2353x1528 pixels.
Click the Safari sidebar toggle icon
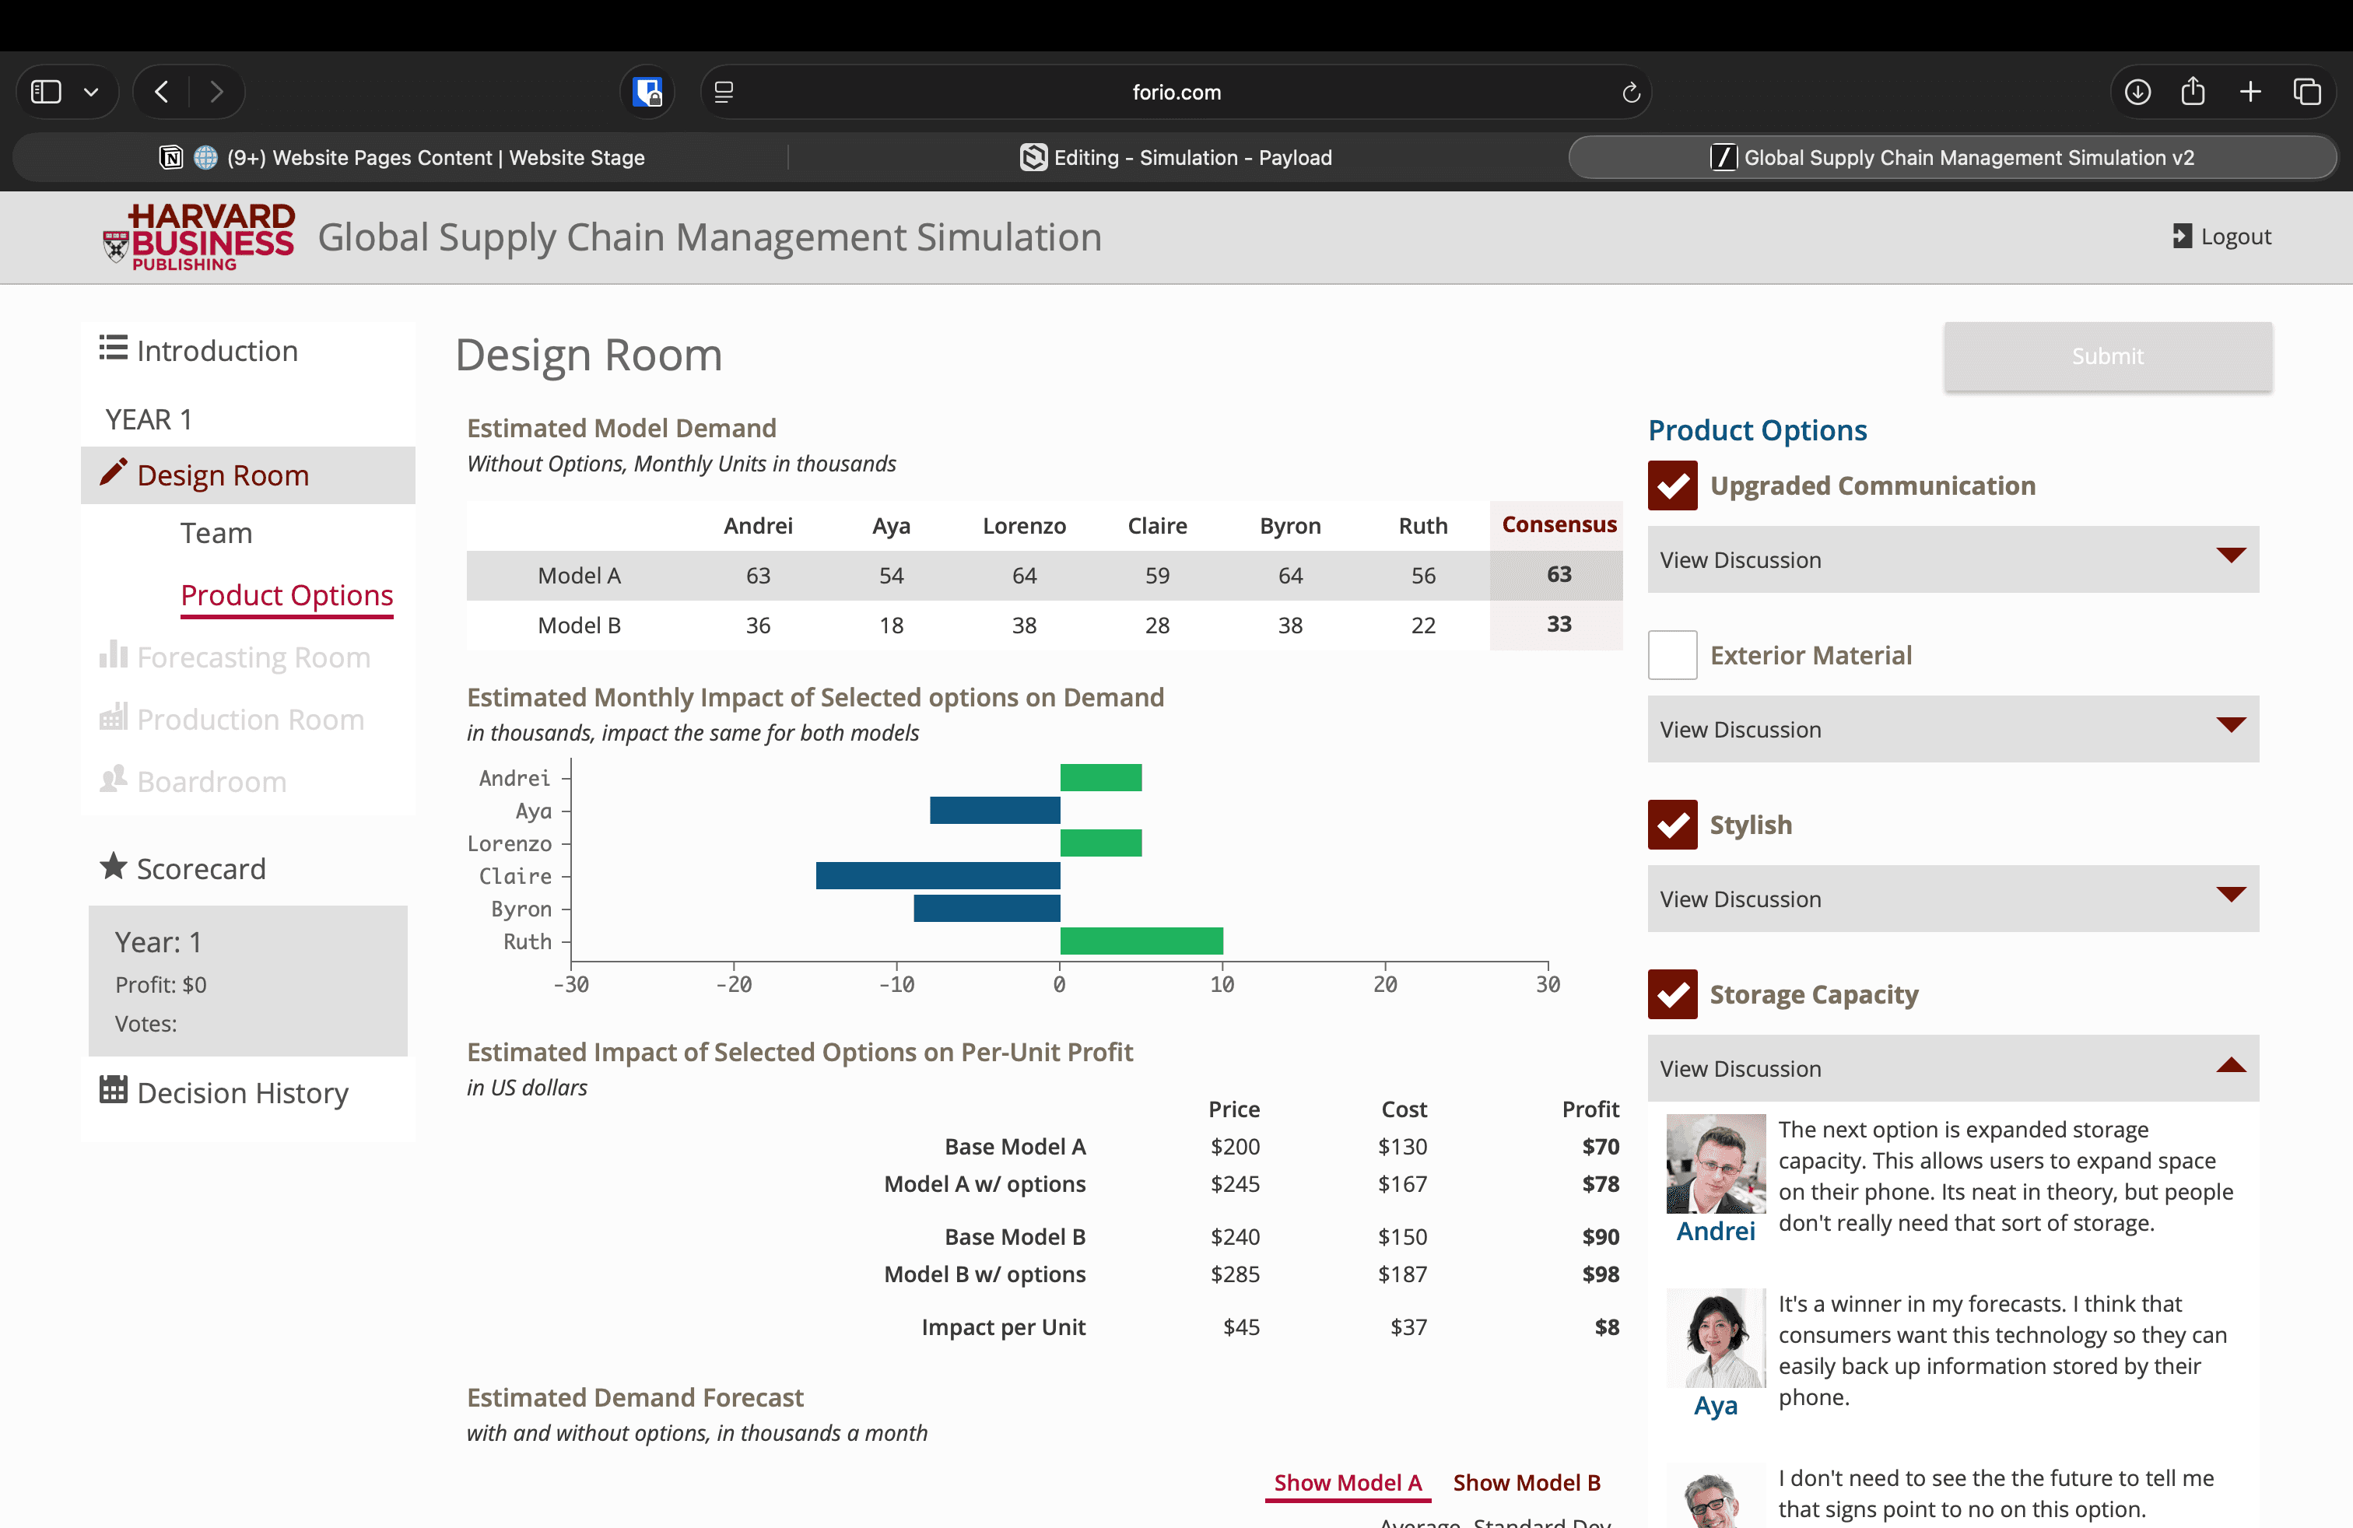click(x=47, y=92)
